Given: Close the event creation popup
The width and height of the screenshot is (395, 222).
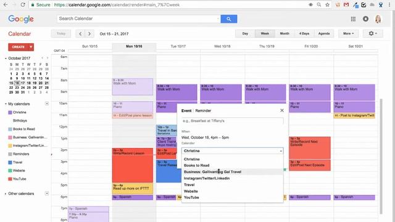Looking at the screenshot, I should pos(282,110).
